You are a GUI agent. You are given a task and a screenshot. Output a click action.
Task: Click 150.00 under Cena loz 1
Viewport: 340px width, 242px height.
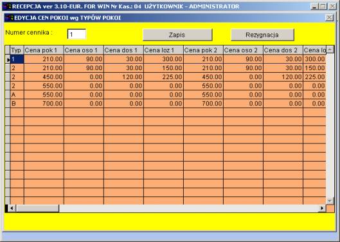click(x=163, y=68)
